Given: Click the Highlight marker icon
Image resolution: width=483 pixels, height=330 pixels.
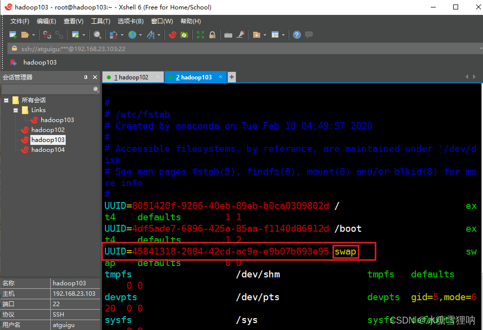Looking at the screenshot, I should 241,35.
